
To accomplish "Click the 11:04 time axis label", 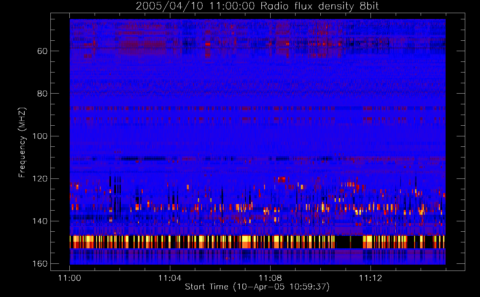I will [x=170, y=278].
